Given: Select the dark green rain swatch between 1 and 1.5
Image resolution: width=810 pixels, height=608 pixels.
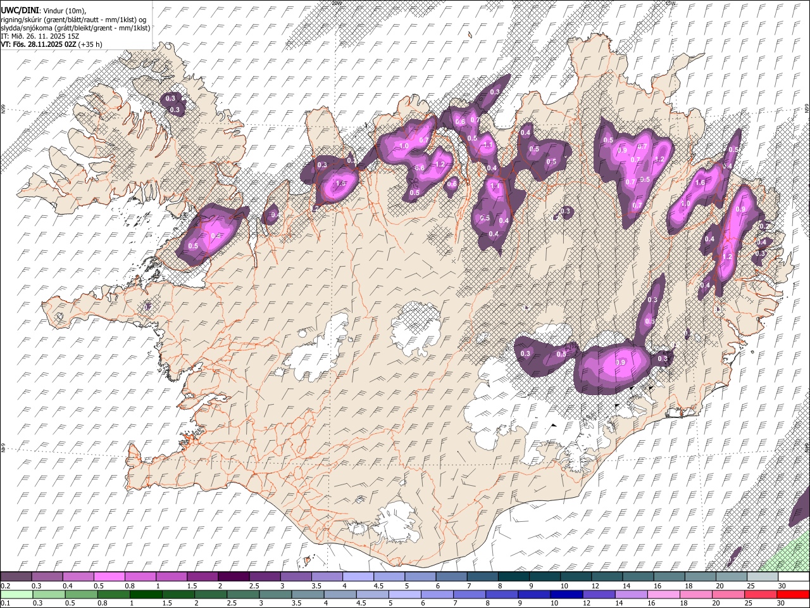Looking at the screenshot, I should coord(146,594).
